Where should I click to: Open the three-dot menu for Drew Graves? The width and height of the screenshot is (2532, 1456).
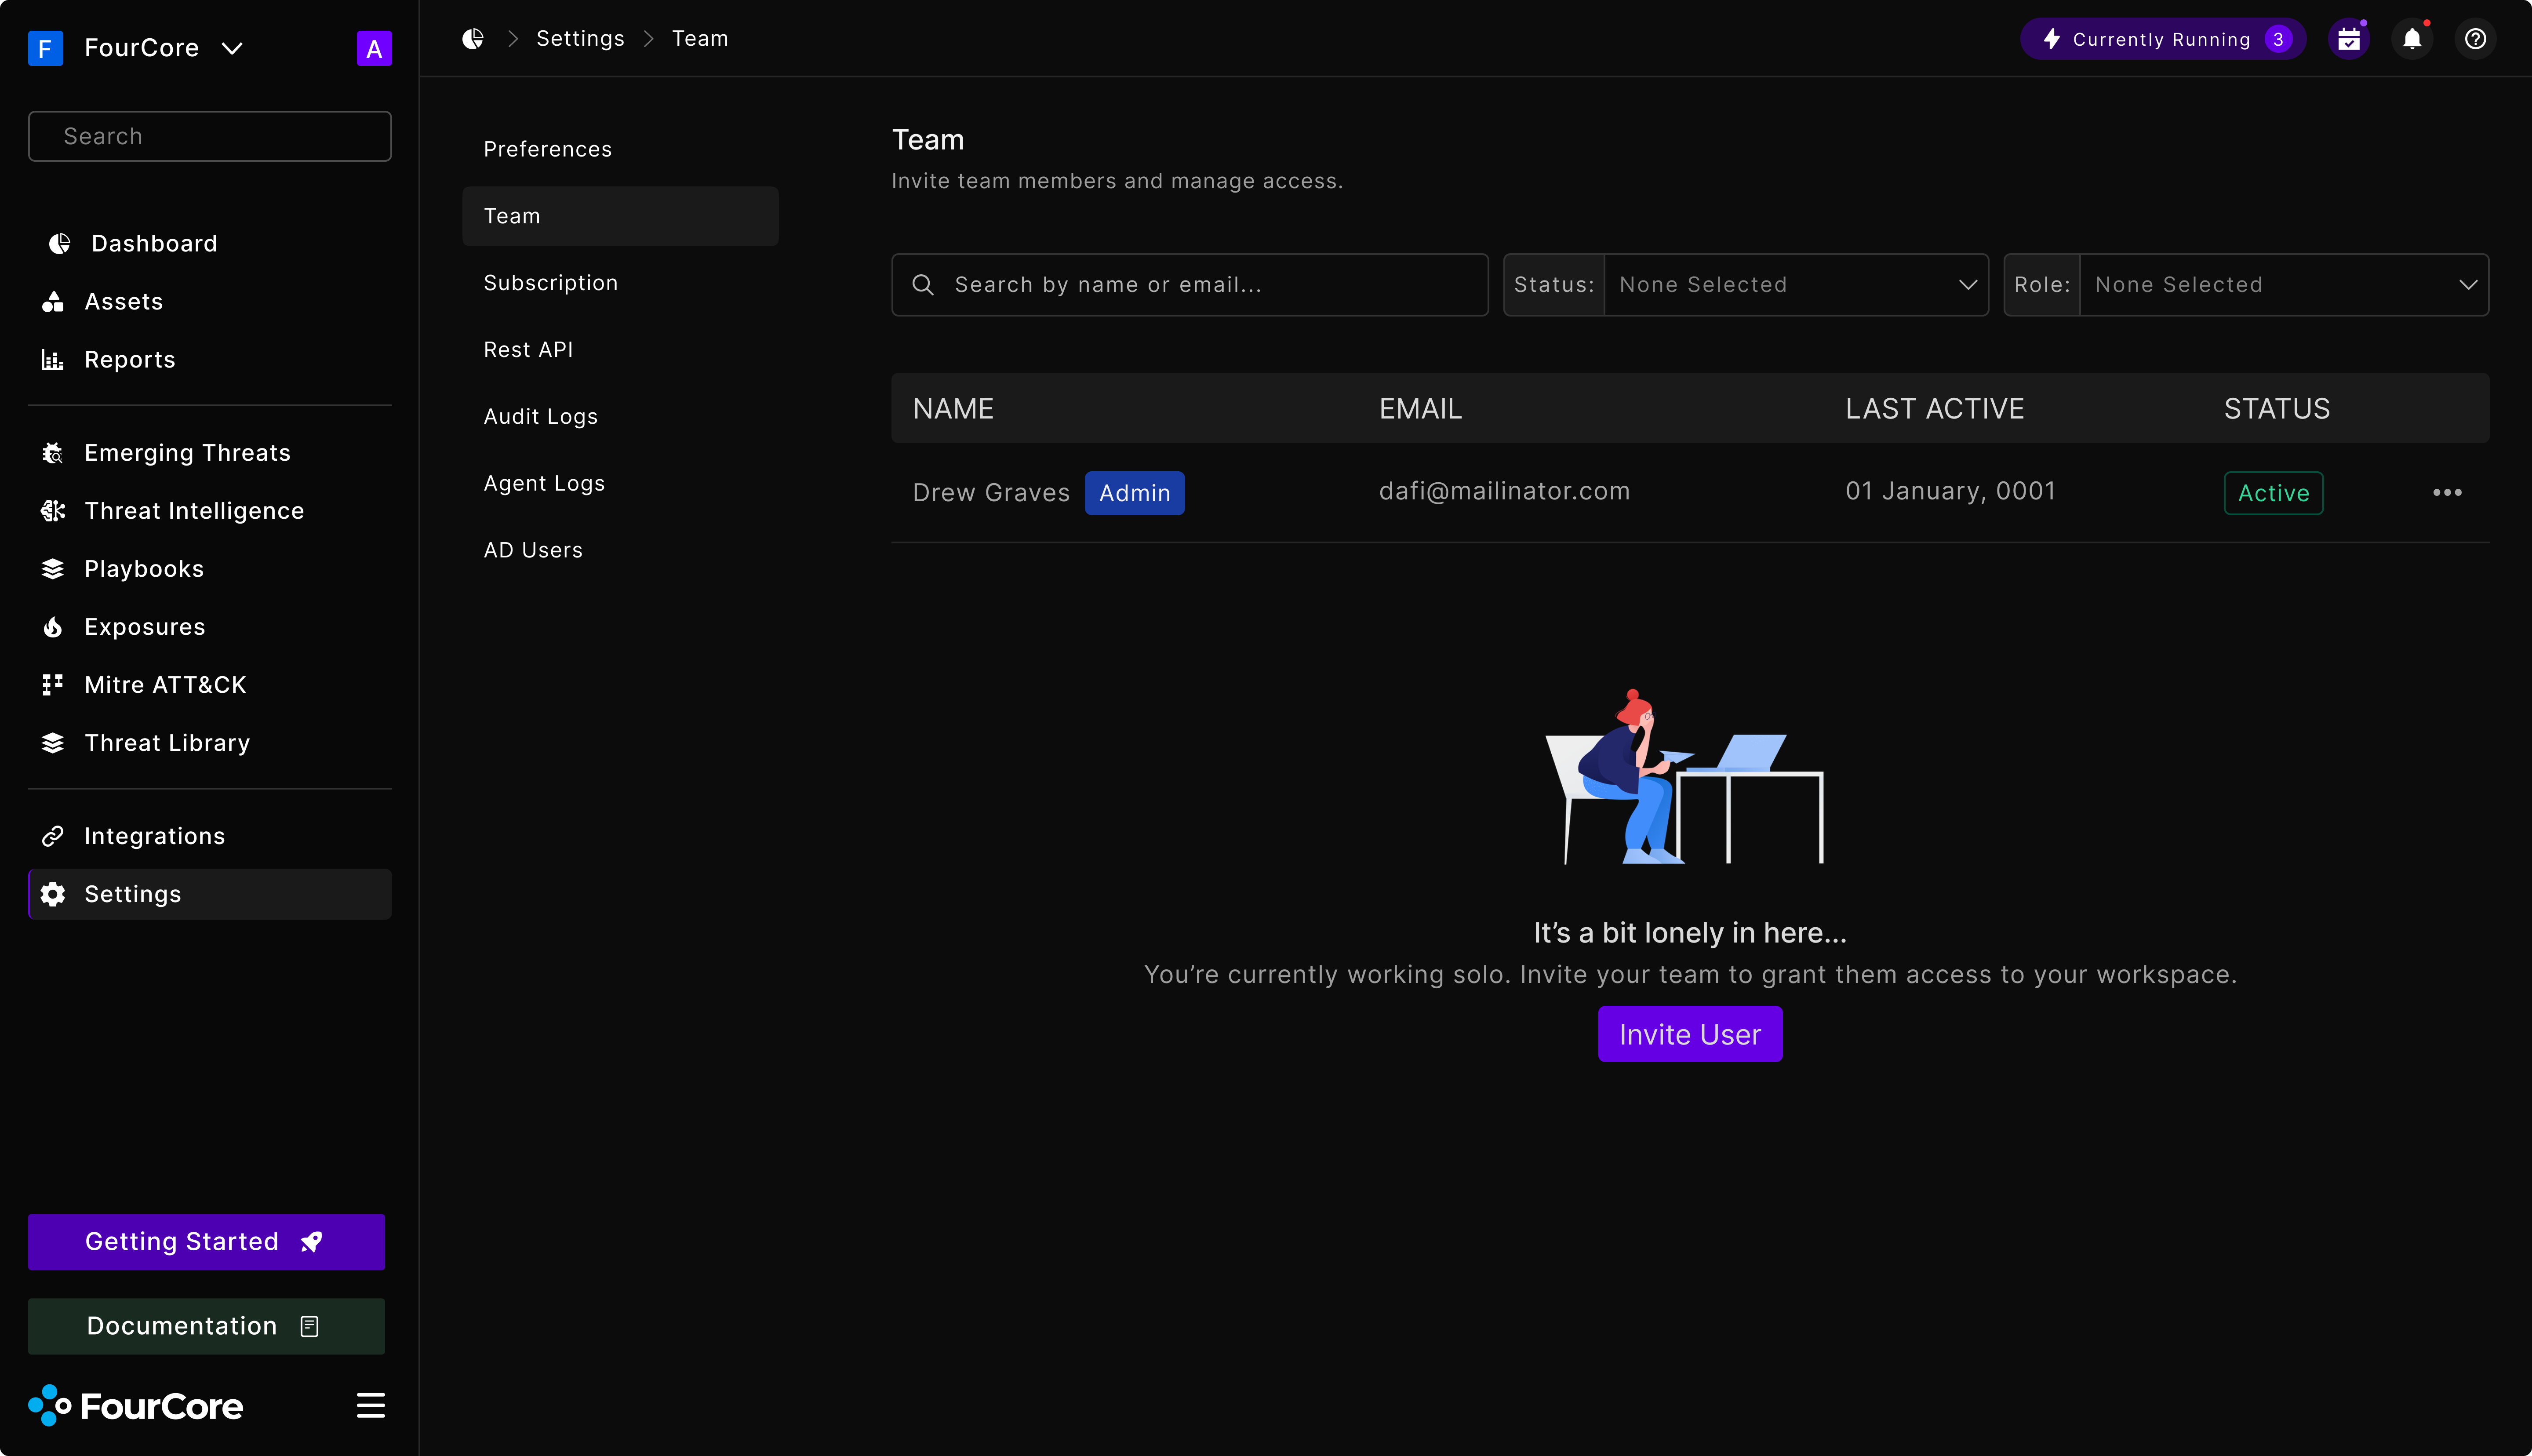point(2447,492)
